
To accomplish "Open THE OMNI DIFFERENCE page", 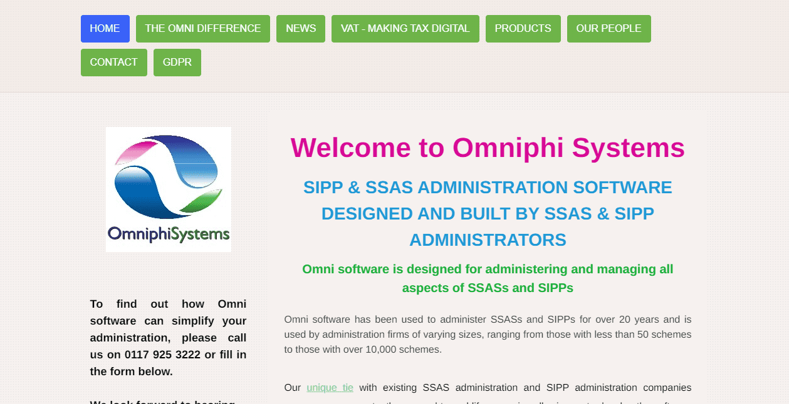I will 203,29.
